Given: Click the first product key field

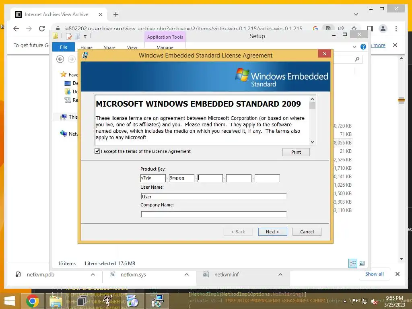Looking at the screenshot, I should tap(153, 178).
